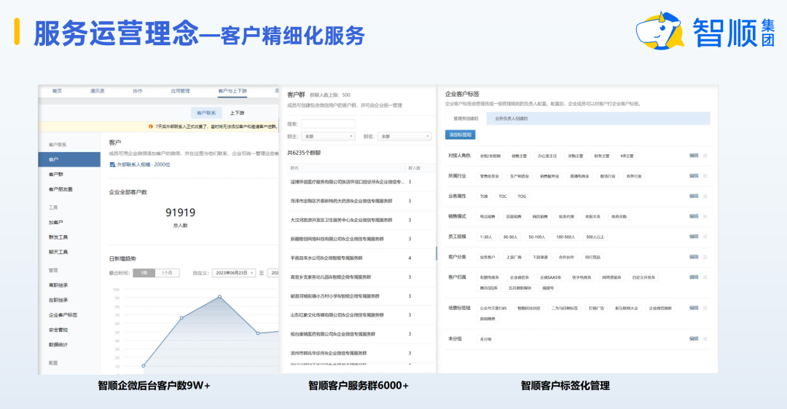Click 编辑 for the 客户归属 row
Screen dimensions: 787x409
coord(694,277)
